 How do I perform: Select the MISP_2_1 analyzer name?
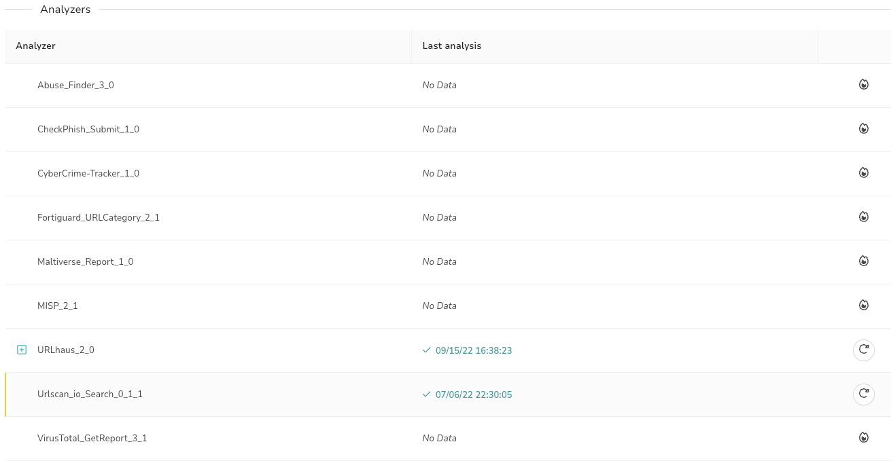coord(58,306)
